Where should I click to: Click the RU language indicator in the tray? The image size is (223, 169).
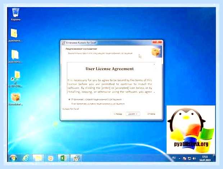[174, 158]
